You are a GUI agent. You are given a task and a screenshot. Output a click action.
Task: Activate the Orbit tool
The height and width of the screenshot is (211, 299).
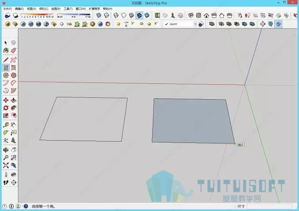pos(6,150)
